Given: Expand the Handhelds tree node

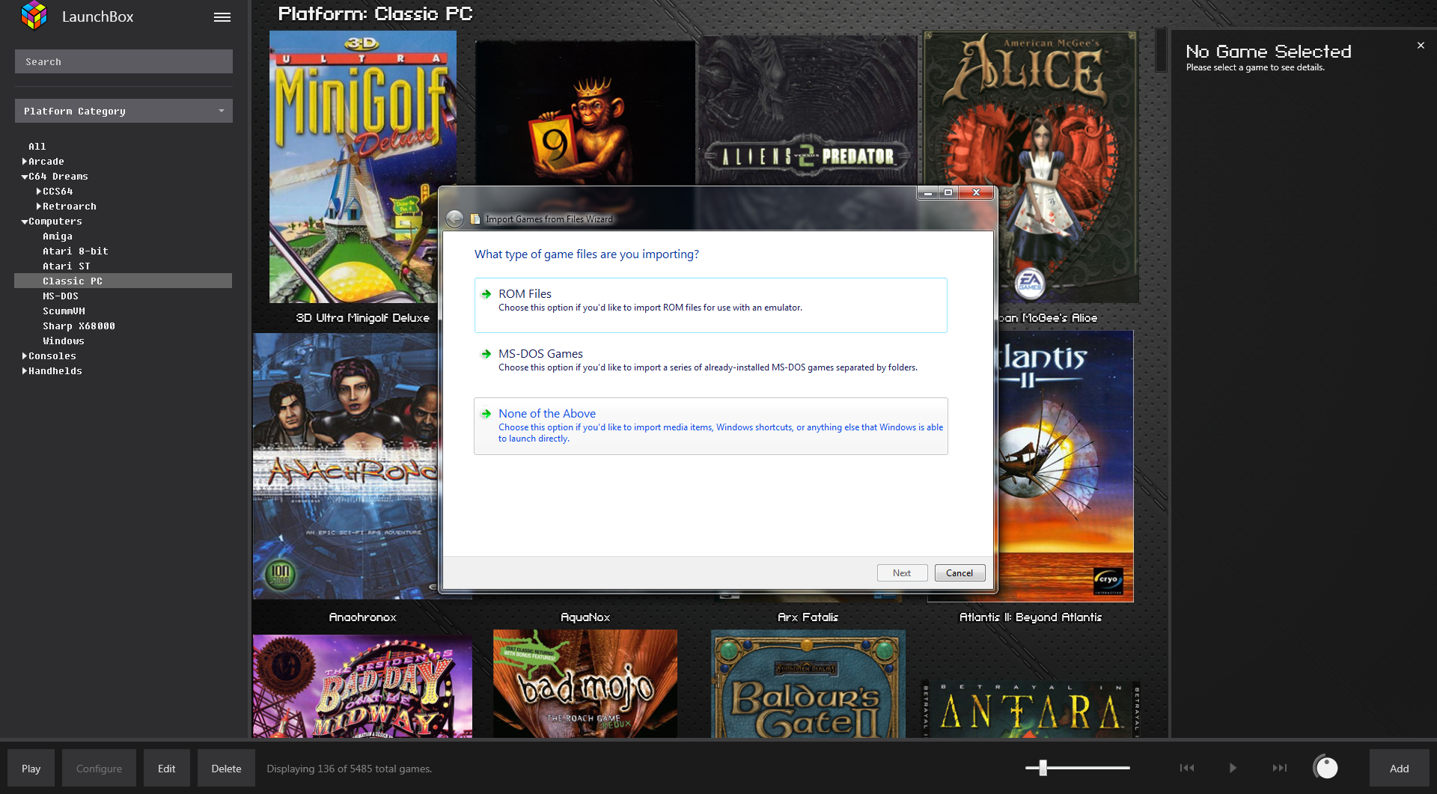Looking at the screenshot, I should (x=25, y=371).
